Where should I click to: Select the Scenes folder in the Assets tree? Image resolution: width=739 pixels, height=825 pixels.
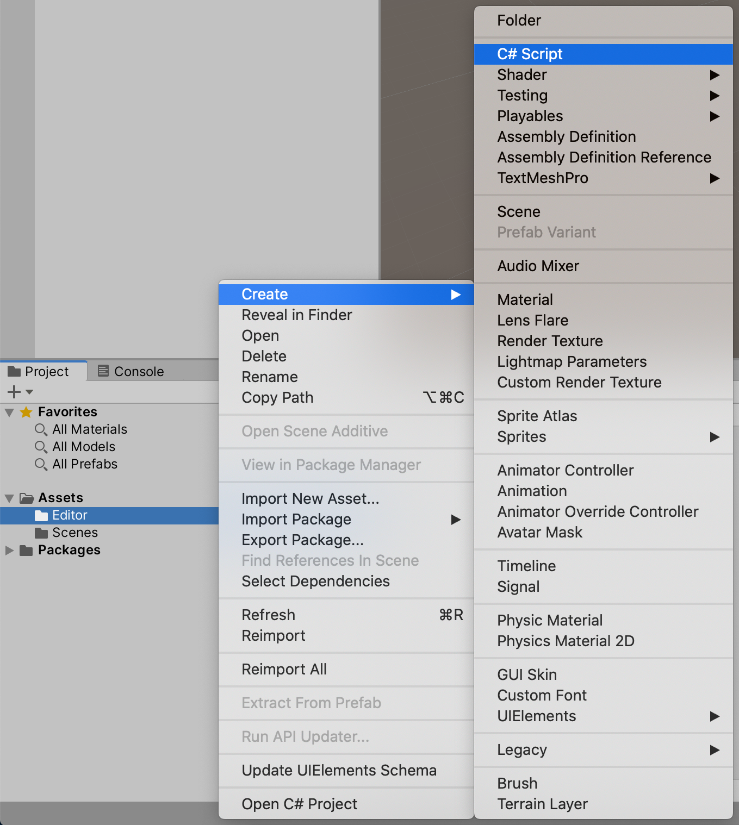76,533
